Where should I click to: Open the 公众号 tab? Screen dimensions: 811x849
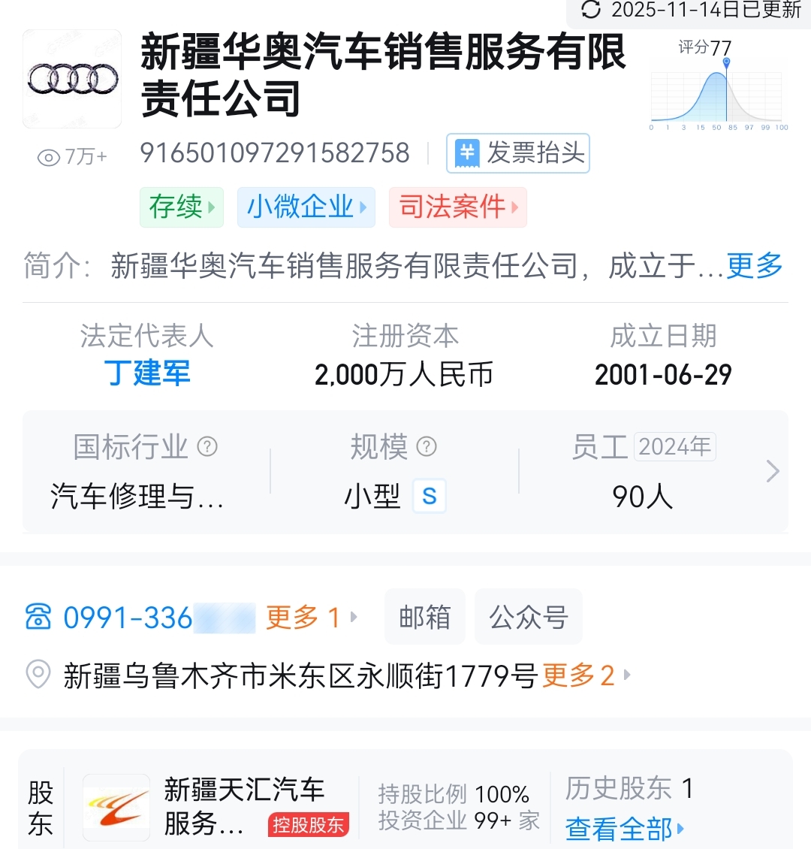coord(528,618)
